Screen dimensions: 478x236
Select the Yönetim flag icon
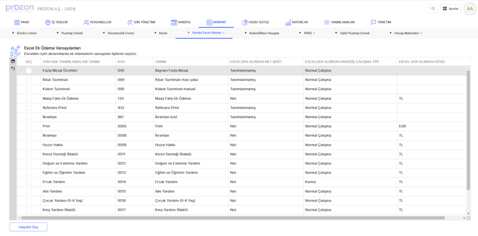click(373, 22)
